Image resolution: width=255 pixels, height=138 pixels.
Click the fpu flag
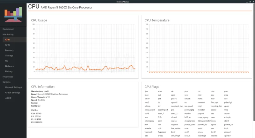pyautogui.click(x=146, y=91)
